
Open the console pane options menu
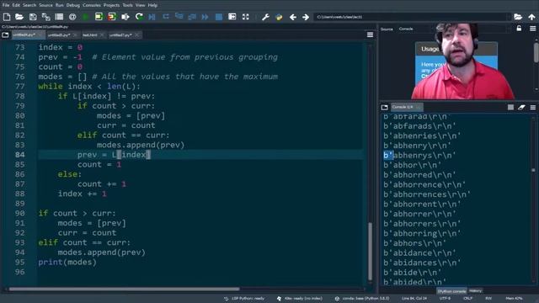tap(533, 107)
